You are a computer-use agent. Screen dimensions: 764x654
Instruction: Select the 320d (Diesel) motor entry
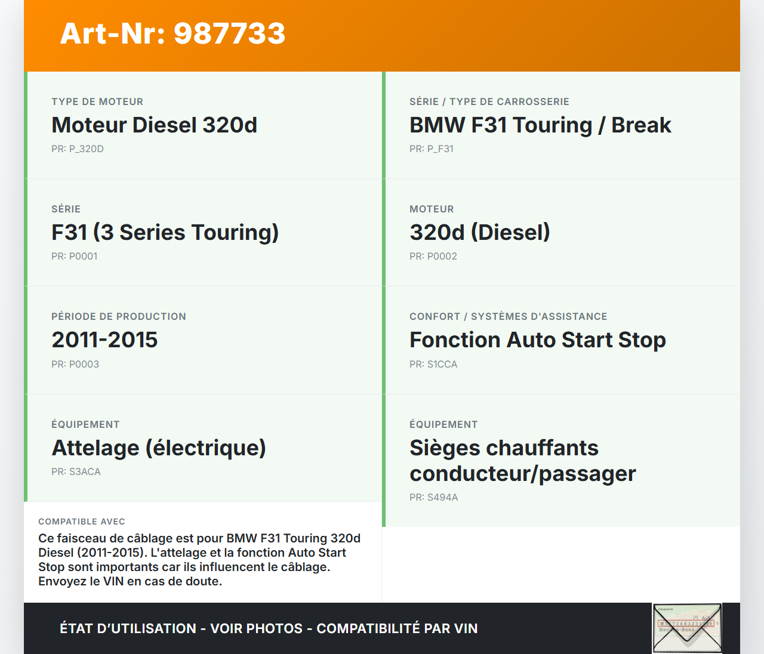click(x=479, y=233)
